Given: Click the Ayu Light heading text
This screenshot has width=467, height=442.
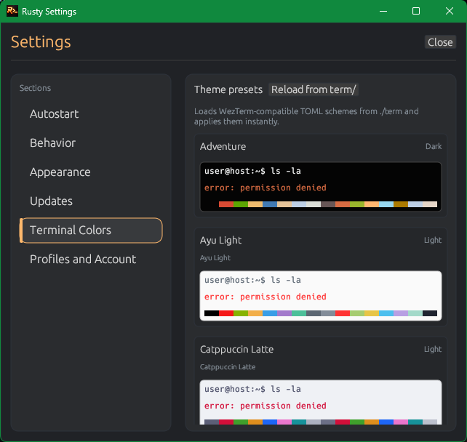Looking at the screenshot, I should click(220, 240).
